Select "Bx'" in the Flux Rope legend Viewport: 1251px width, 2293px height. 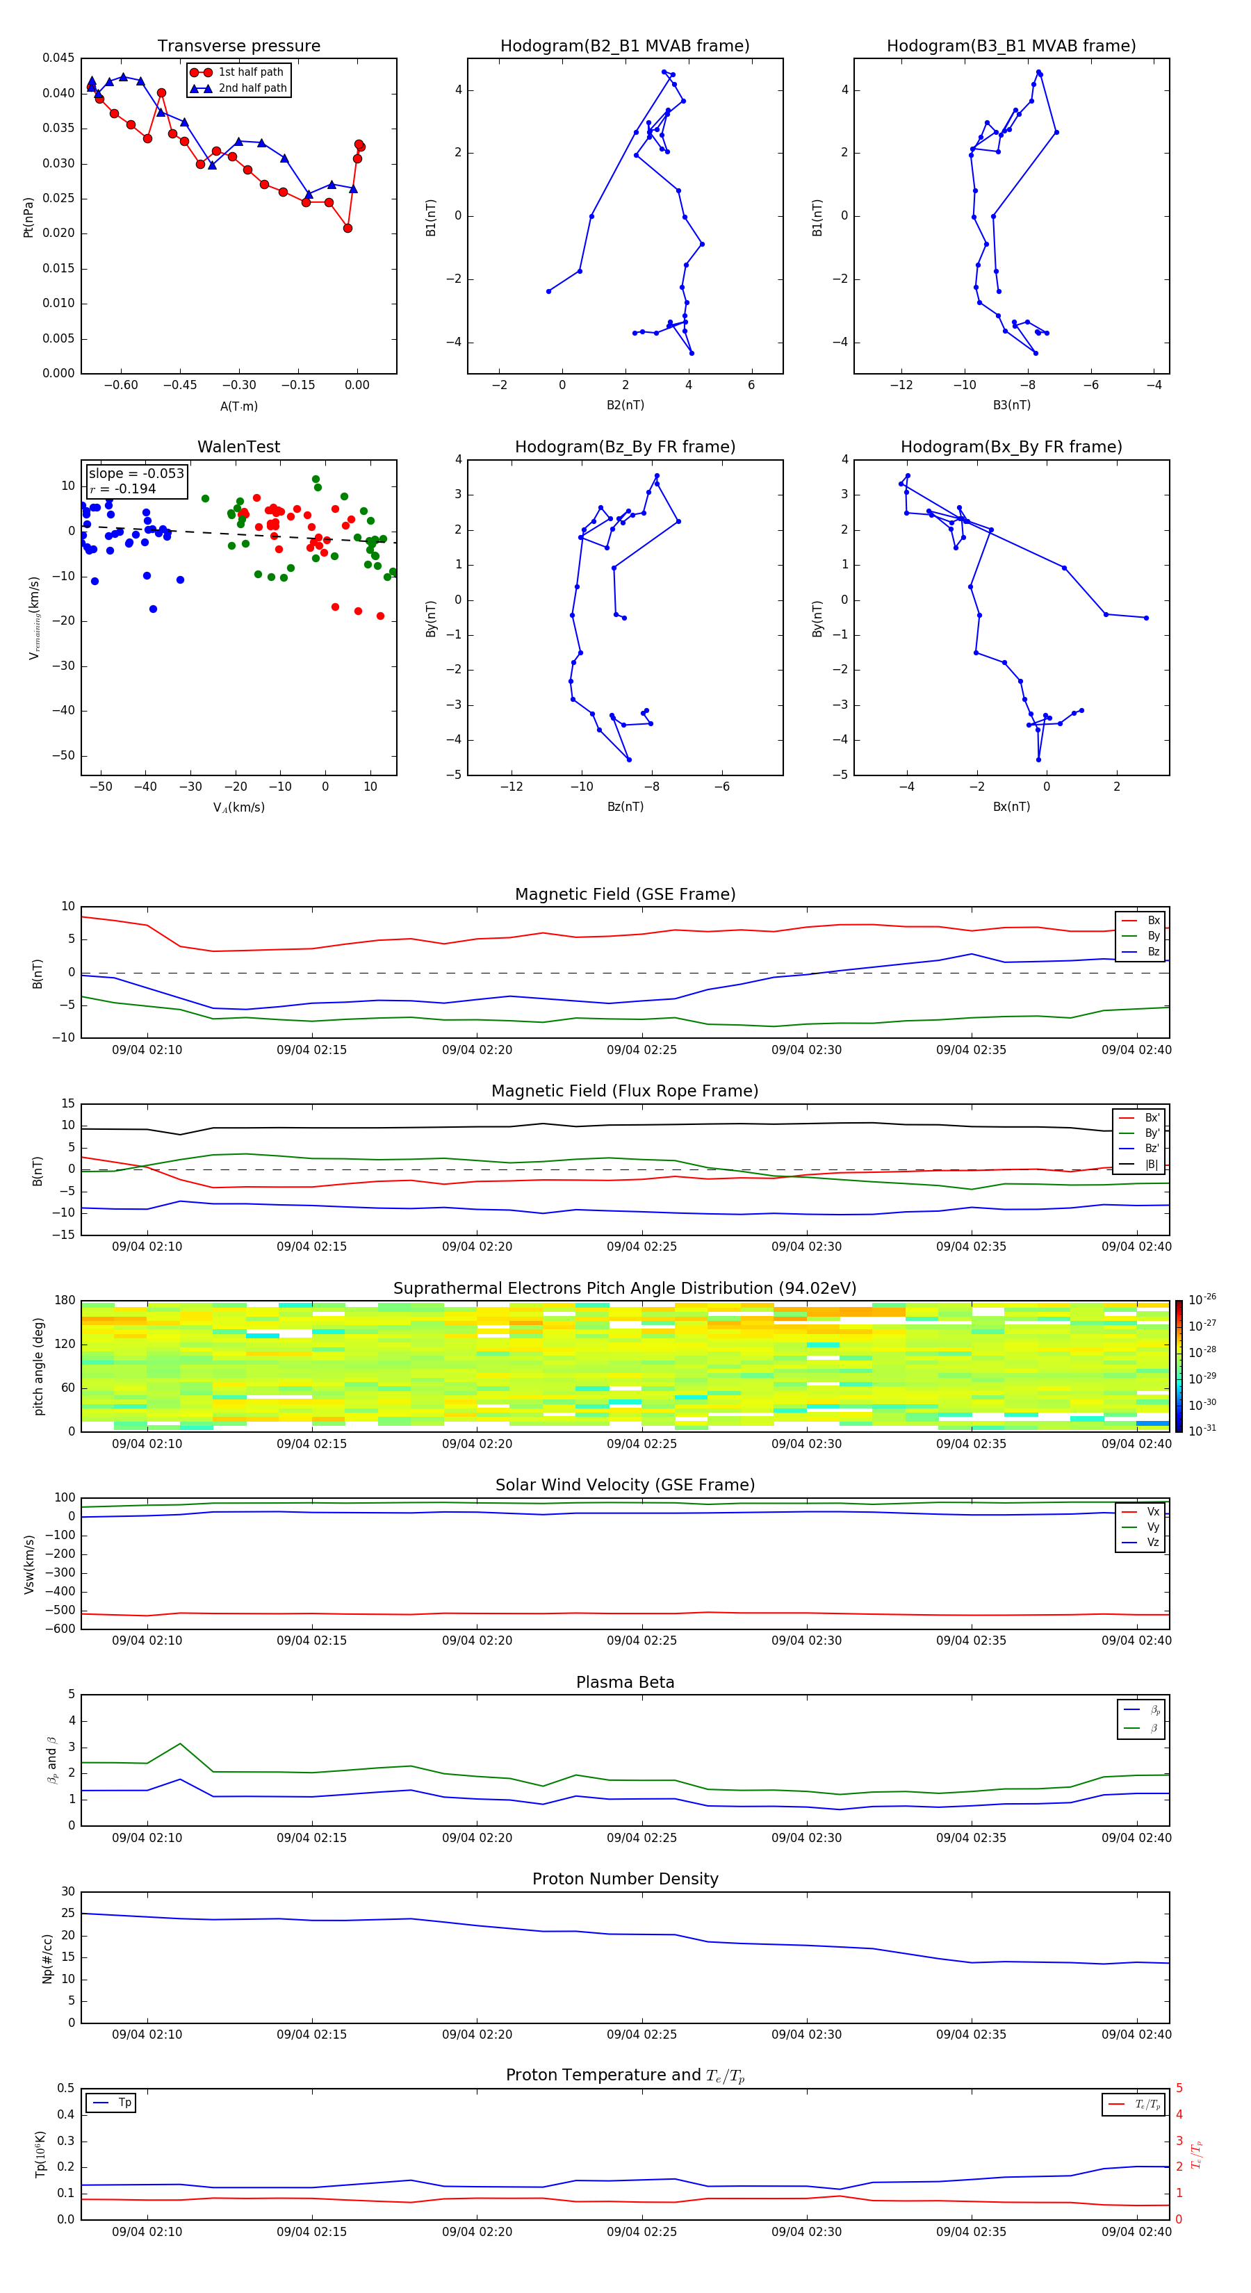(x=1140, y=1118)
